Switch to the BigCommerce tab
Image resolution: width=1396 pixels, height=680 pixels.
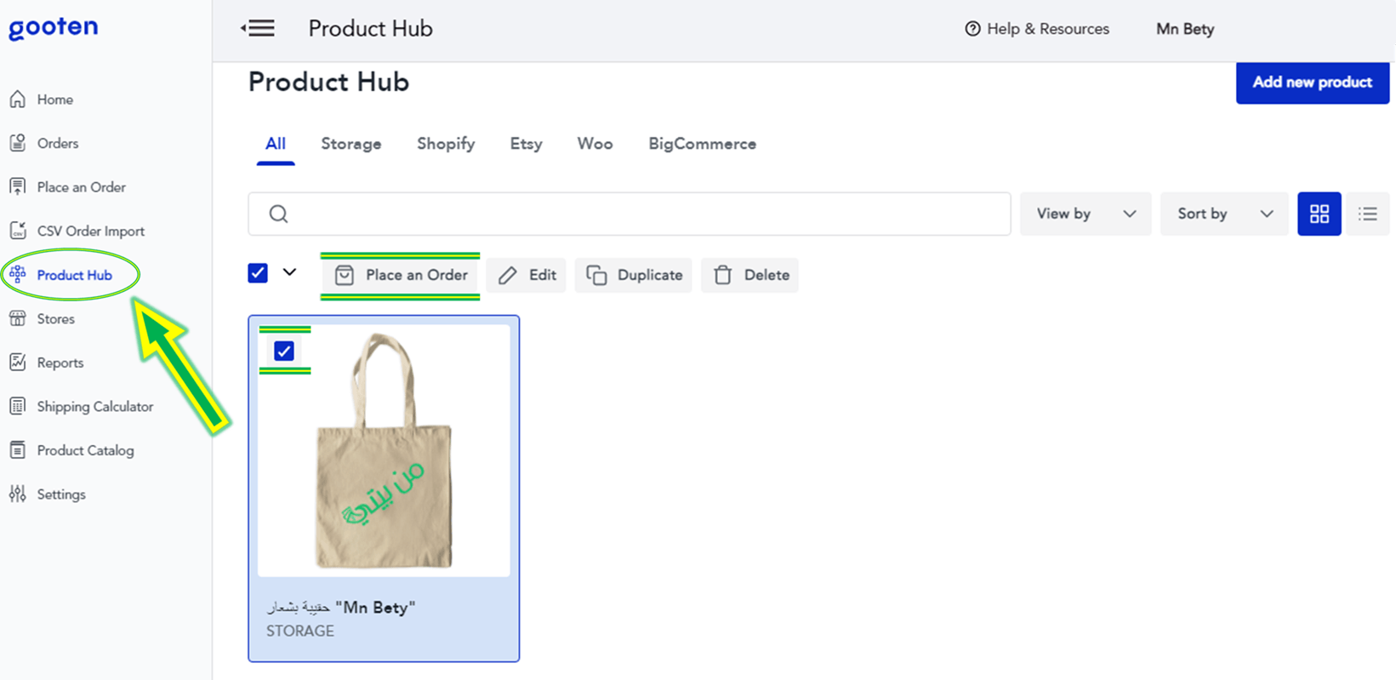click(x=703, y=144)
